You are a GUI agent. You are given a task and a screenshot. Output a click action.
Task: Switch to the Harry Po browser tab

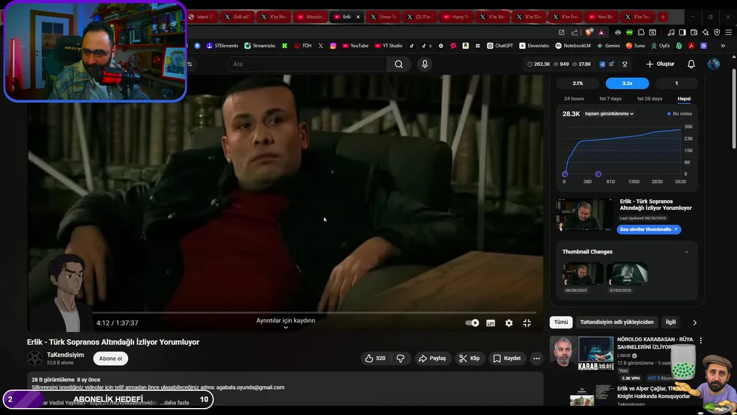[456, 17]
